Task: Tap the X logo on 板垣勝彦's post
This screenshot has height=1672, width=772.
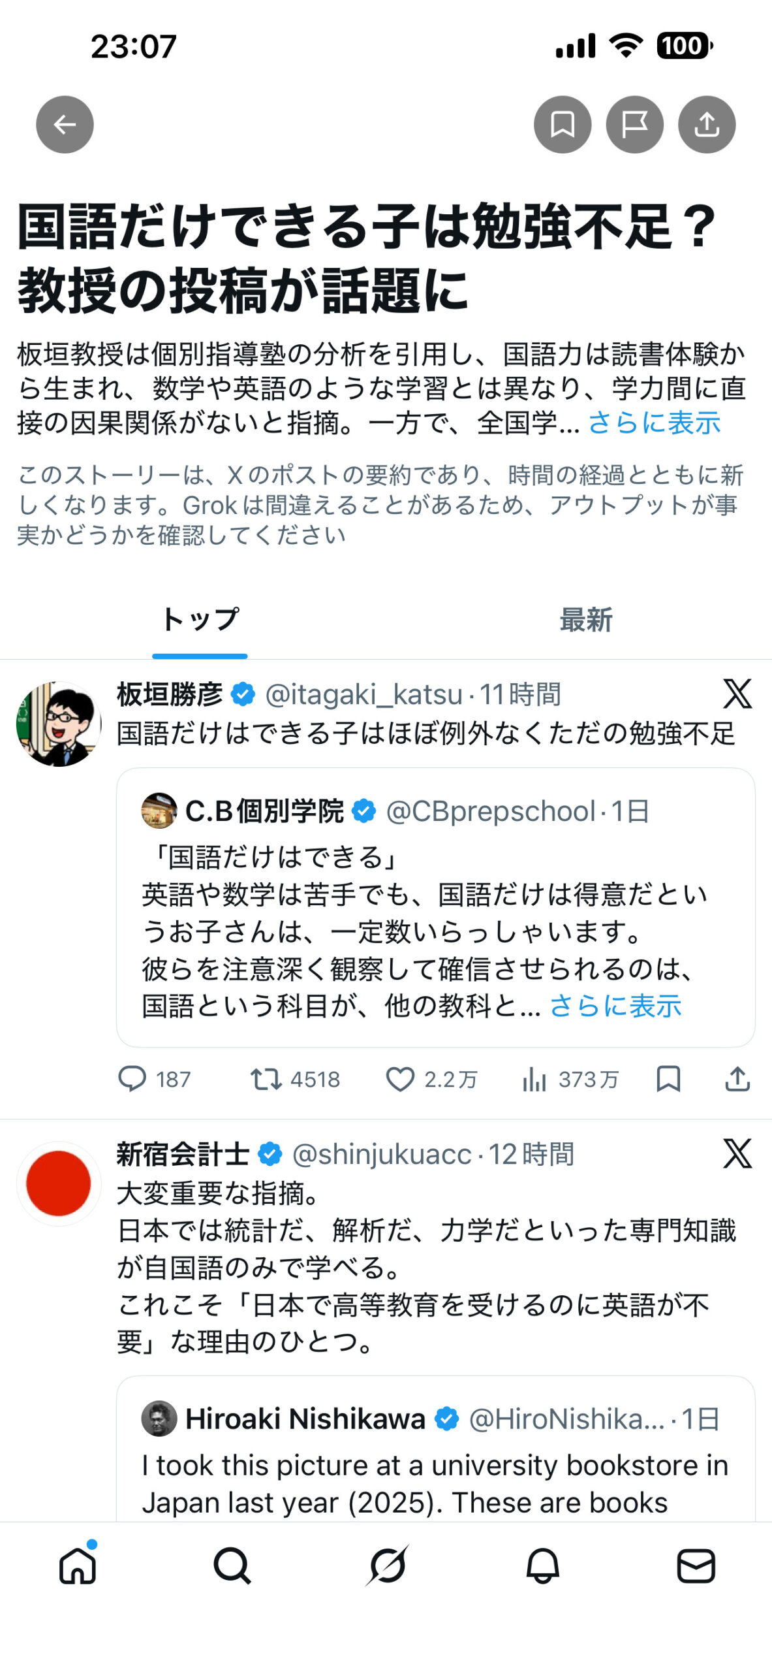Action: point(737,694)
